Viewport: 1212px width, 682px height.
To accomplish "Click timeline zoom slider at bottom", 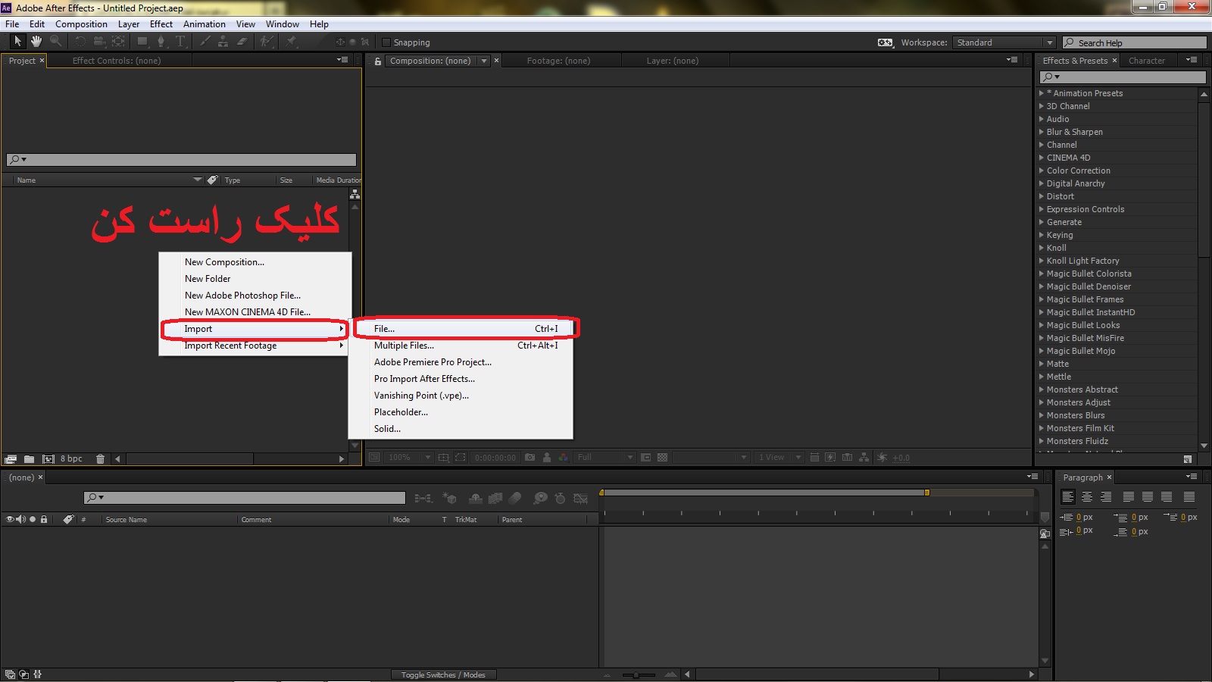I will (636, 674).
